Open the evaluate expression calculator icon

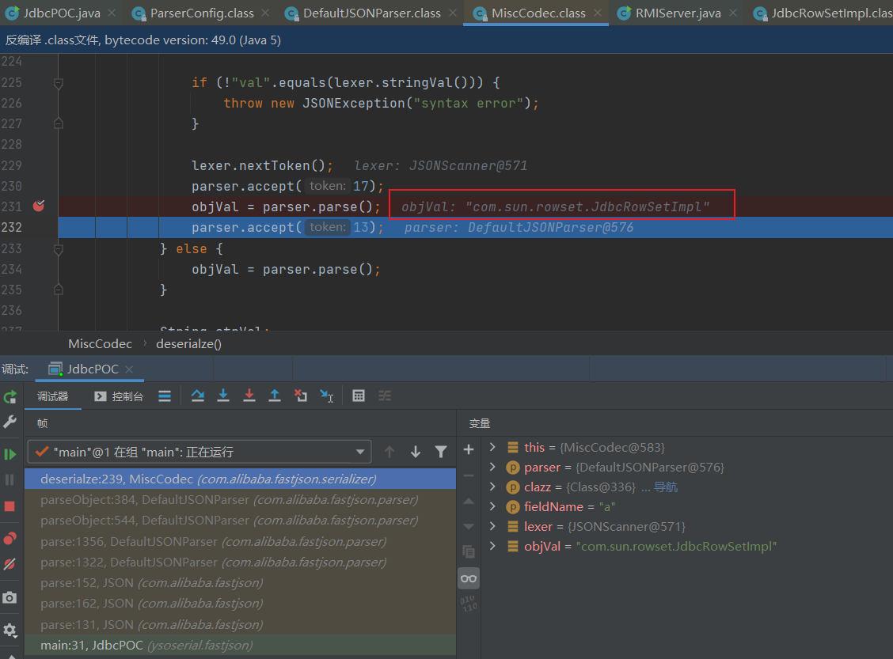358,396
